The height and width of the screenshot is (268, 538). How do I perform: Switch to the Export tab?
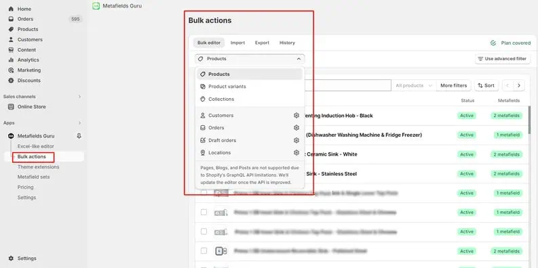coord(262,43)
